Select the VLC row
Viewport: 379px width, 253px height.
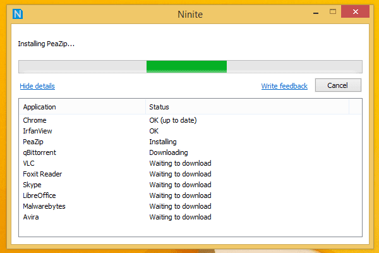coord(190,163)
